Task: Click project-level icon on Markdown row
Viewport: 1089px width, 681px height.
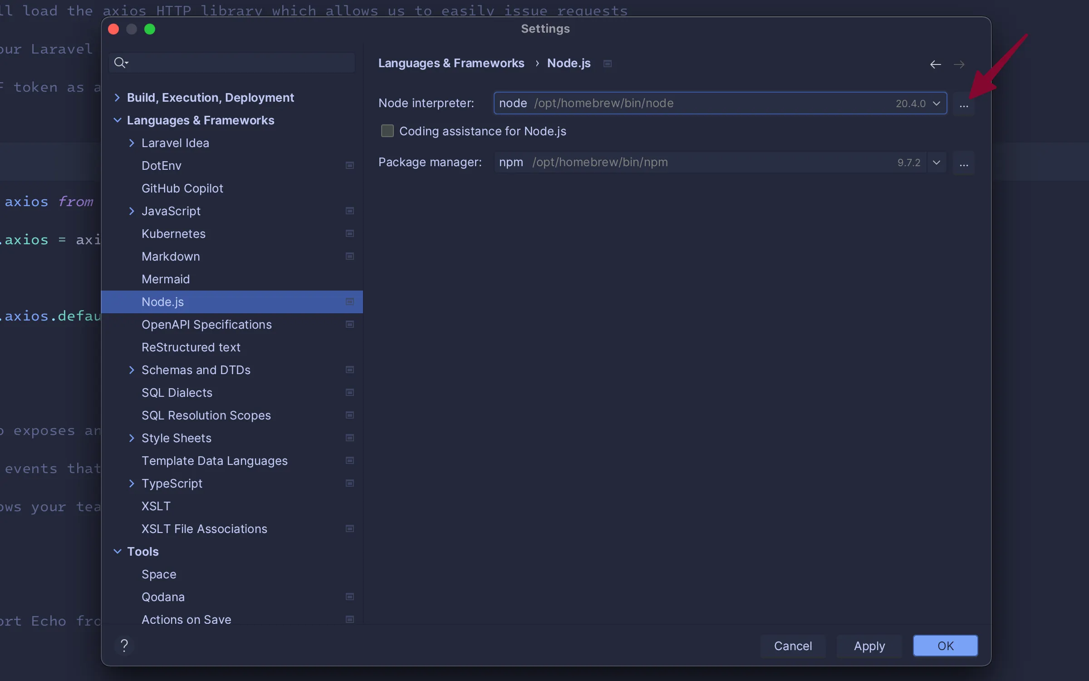Action: tap(349, 256)
